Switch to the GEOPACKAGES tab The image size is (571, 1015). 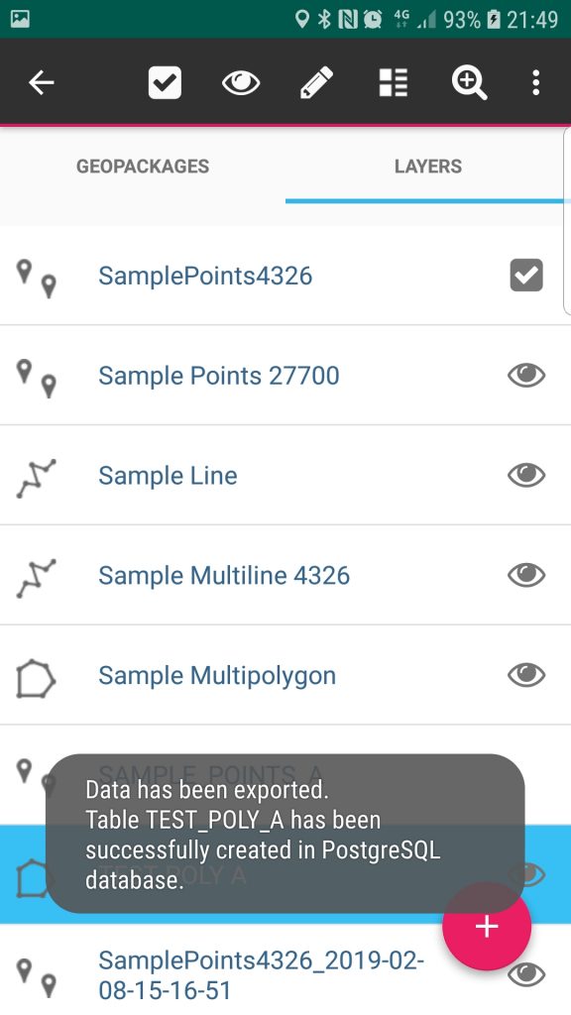tap(142, 167)
